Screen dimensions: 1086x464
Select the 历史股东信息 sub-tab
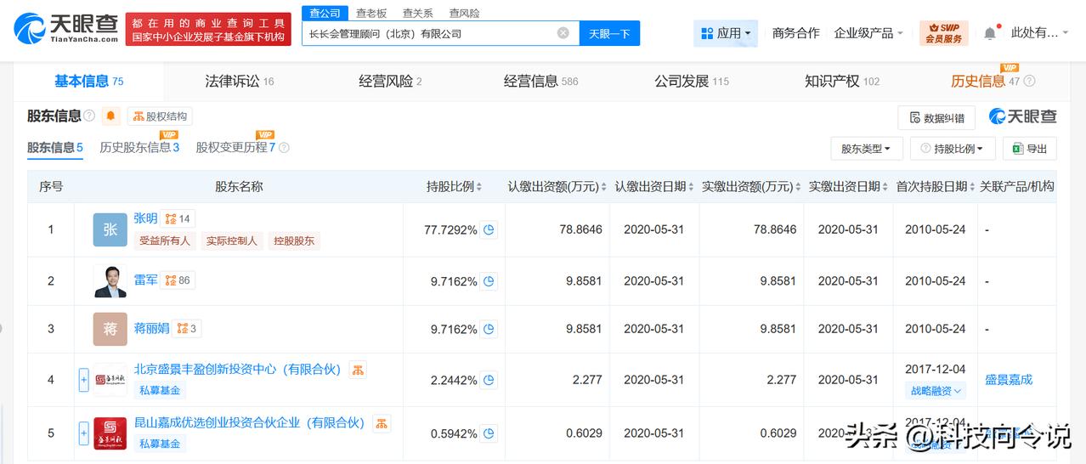tap(139, 147)
